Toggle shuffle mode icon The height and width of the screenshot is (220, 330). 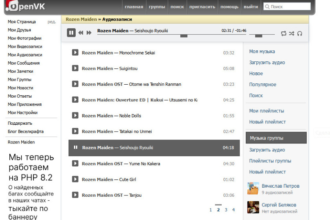coord(292,33)
